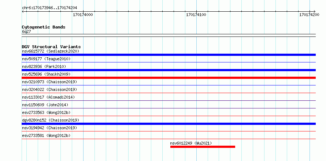The image size is (326, 161).
Task: Click the 170174200 ruler position label
Action: click(309, 15)
